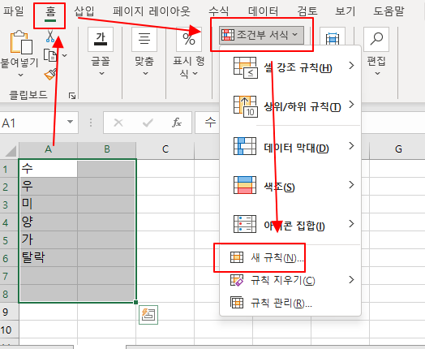Click the 아이콘 집합 icon set icon
The width and height of the screenshot is (425, 349).
pyautogui.click(x=245, y=224)
